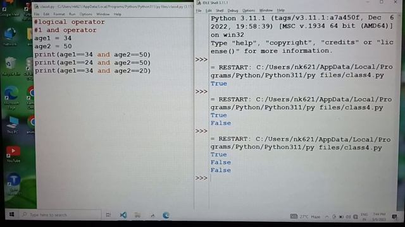Click the IDLE Shell title bar icon
Image resolution: width=405 pixels, height=227 pixels.
[x=199, y=3]
